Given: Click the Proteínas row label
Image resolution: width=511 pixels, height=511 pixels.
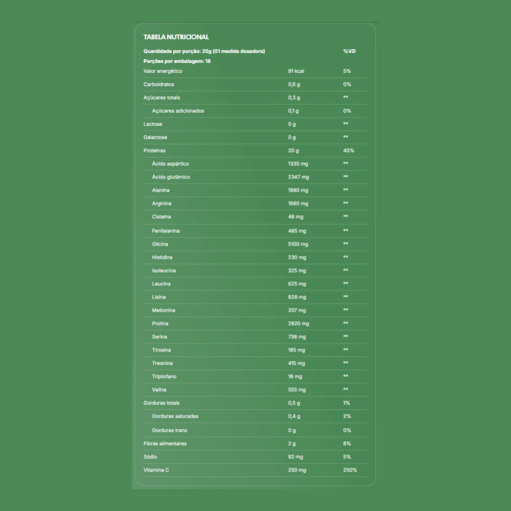Looking at the screenshot, I should tap(155, 150).
